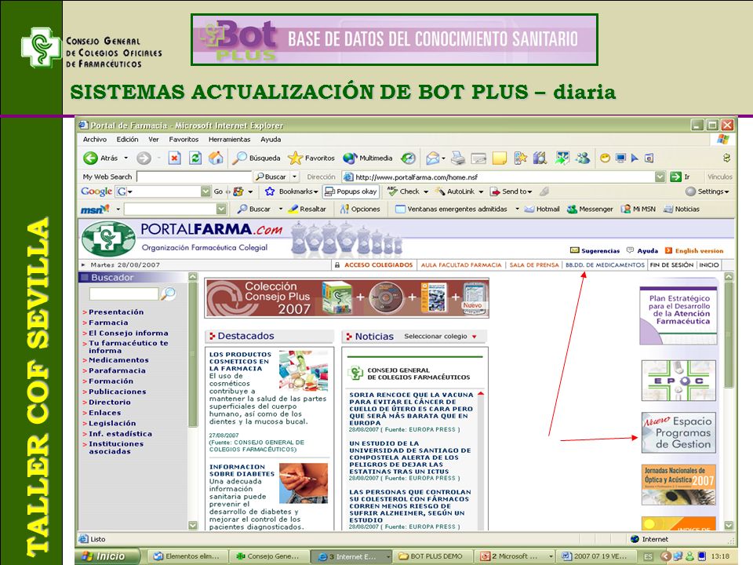This screenshot has height=565, width=753.
Task: Click the green Ir go arrow button
Action: 675,177
